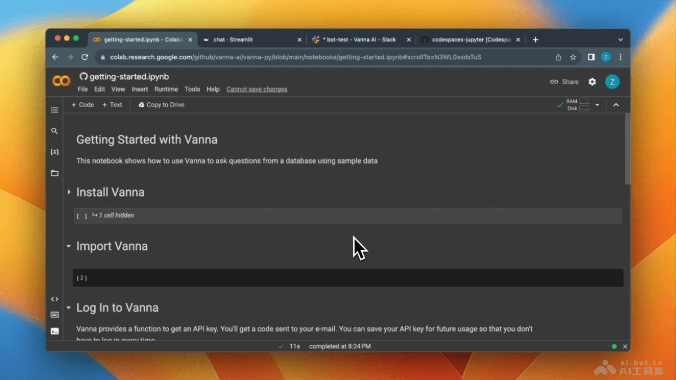
Task: Click the Colab CO logo
Action: click(61, 81)
